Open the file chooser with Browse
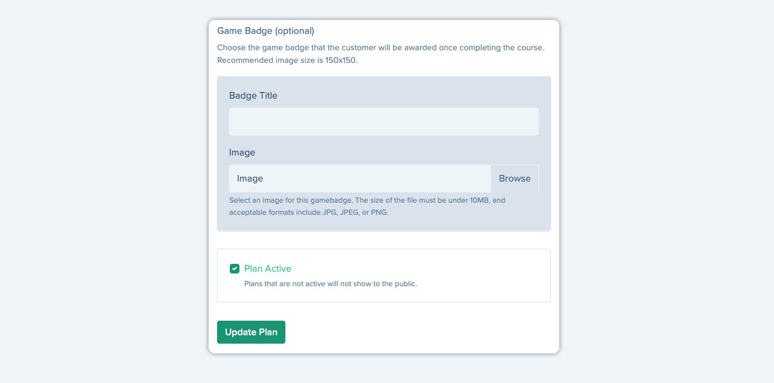 click(515, 178)
